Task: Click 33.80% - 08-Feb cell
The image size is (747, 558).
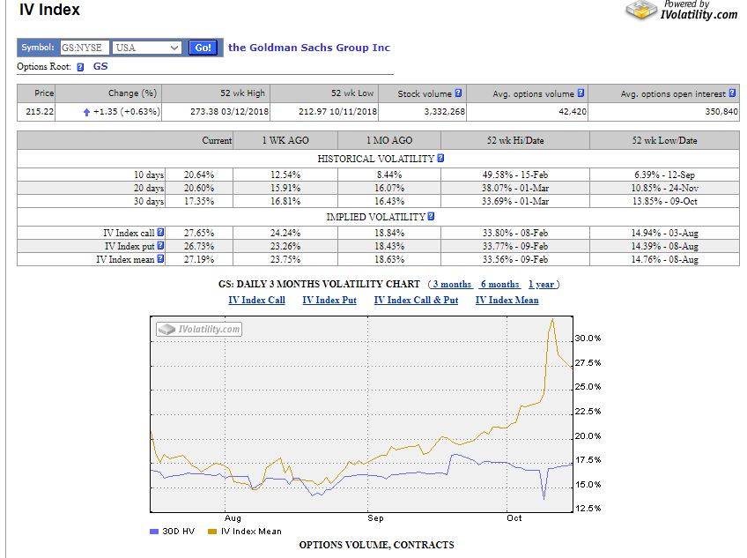Action: pyautogui.click(x=515, y=233)
